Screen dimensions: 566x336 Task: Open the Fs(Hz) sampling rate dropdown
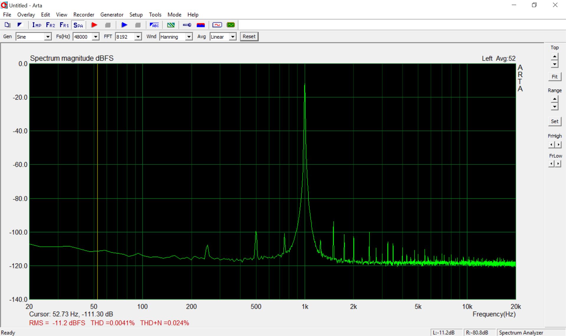coord(96,37)
